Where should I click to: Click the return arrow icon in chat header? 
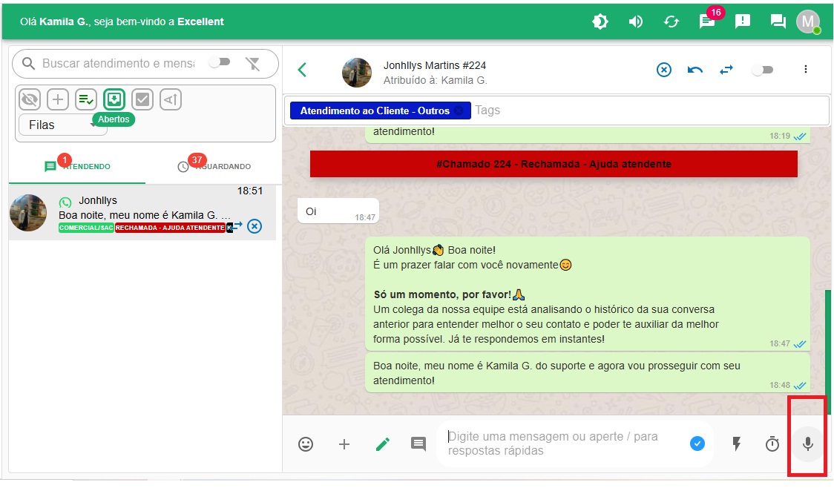(x=695, y=69)
